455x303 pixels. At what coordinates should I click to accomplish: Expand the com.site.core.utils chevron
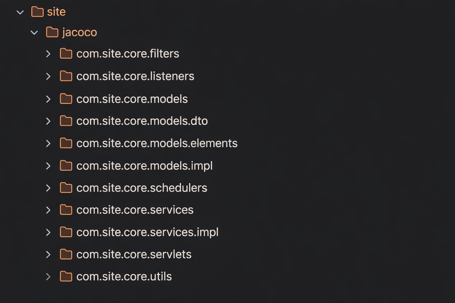48,277
